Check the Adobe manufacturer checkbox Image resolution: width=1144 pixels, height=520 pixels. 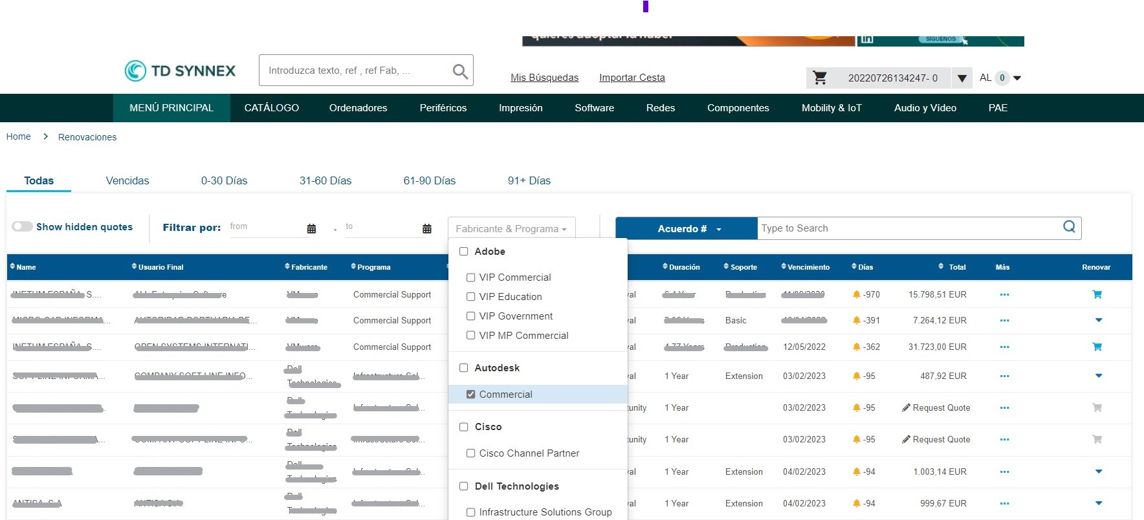click(463, 252)
